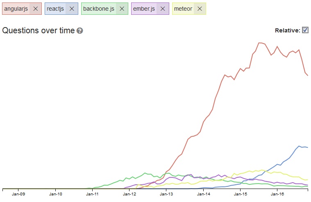Click the backbone.js tag label
Screen dimensions: 311x202
[x=98, y=9]
